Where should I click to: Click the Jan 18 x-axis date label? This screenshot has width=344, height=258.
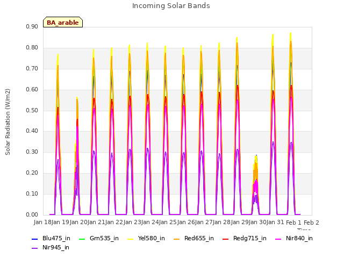point(42,223)
